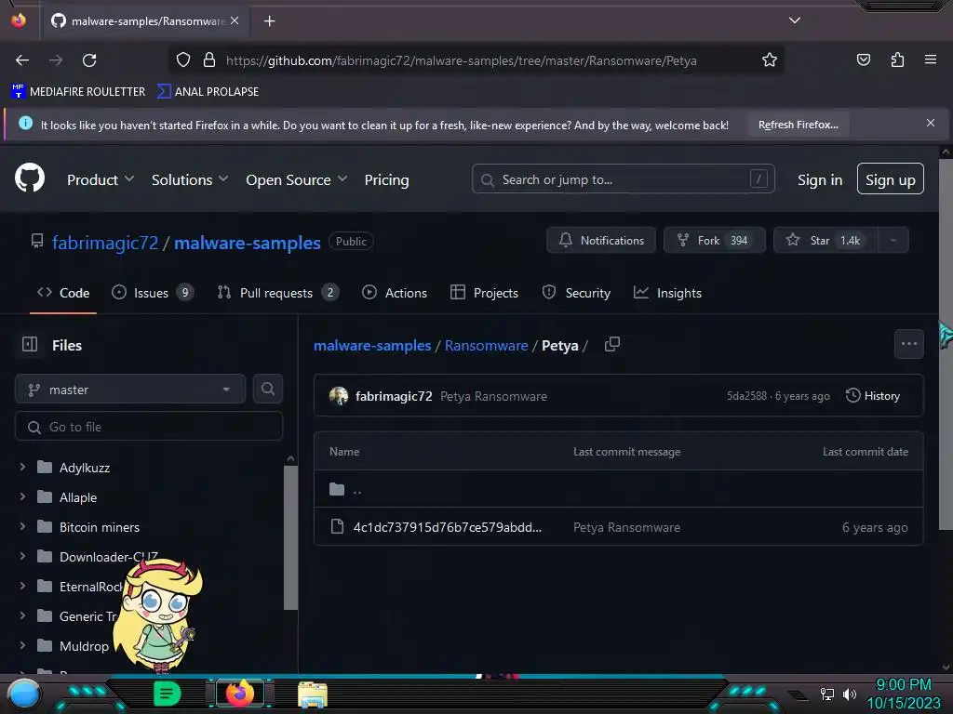Viewport: 953px width, 714px height.
Task: Click the volume speaker tray icon
Action: pyautogui.click(x=849, y=694)
